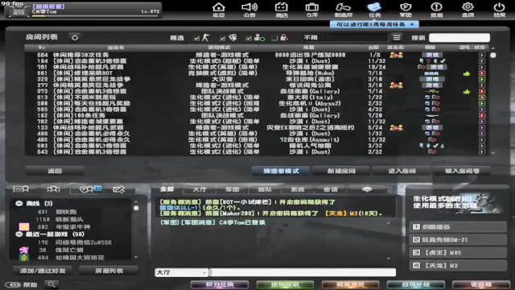Click the 结束 power exit icon

point(499,9)
